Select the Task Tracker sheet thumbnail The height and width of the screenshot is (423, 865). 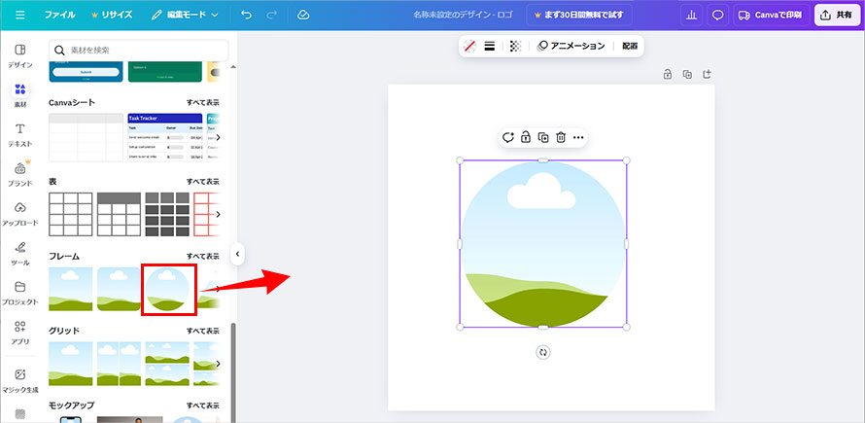click(165, 137)
